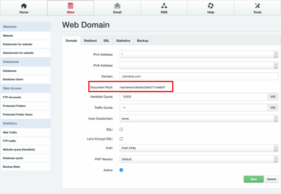
Task: Expand the Auto-Subdomain dropdown
Action: tap(276, 118)
